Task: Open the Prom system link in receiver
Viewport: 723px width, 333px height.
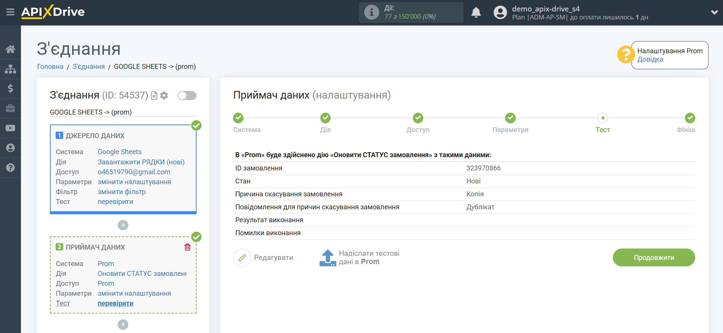Action: click(106, 264)
